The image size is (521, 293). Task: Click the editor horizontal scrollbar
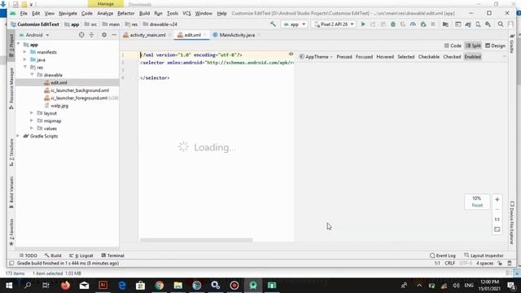click(196, 240)
